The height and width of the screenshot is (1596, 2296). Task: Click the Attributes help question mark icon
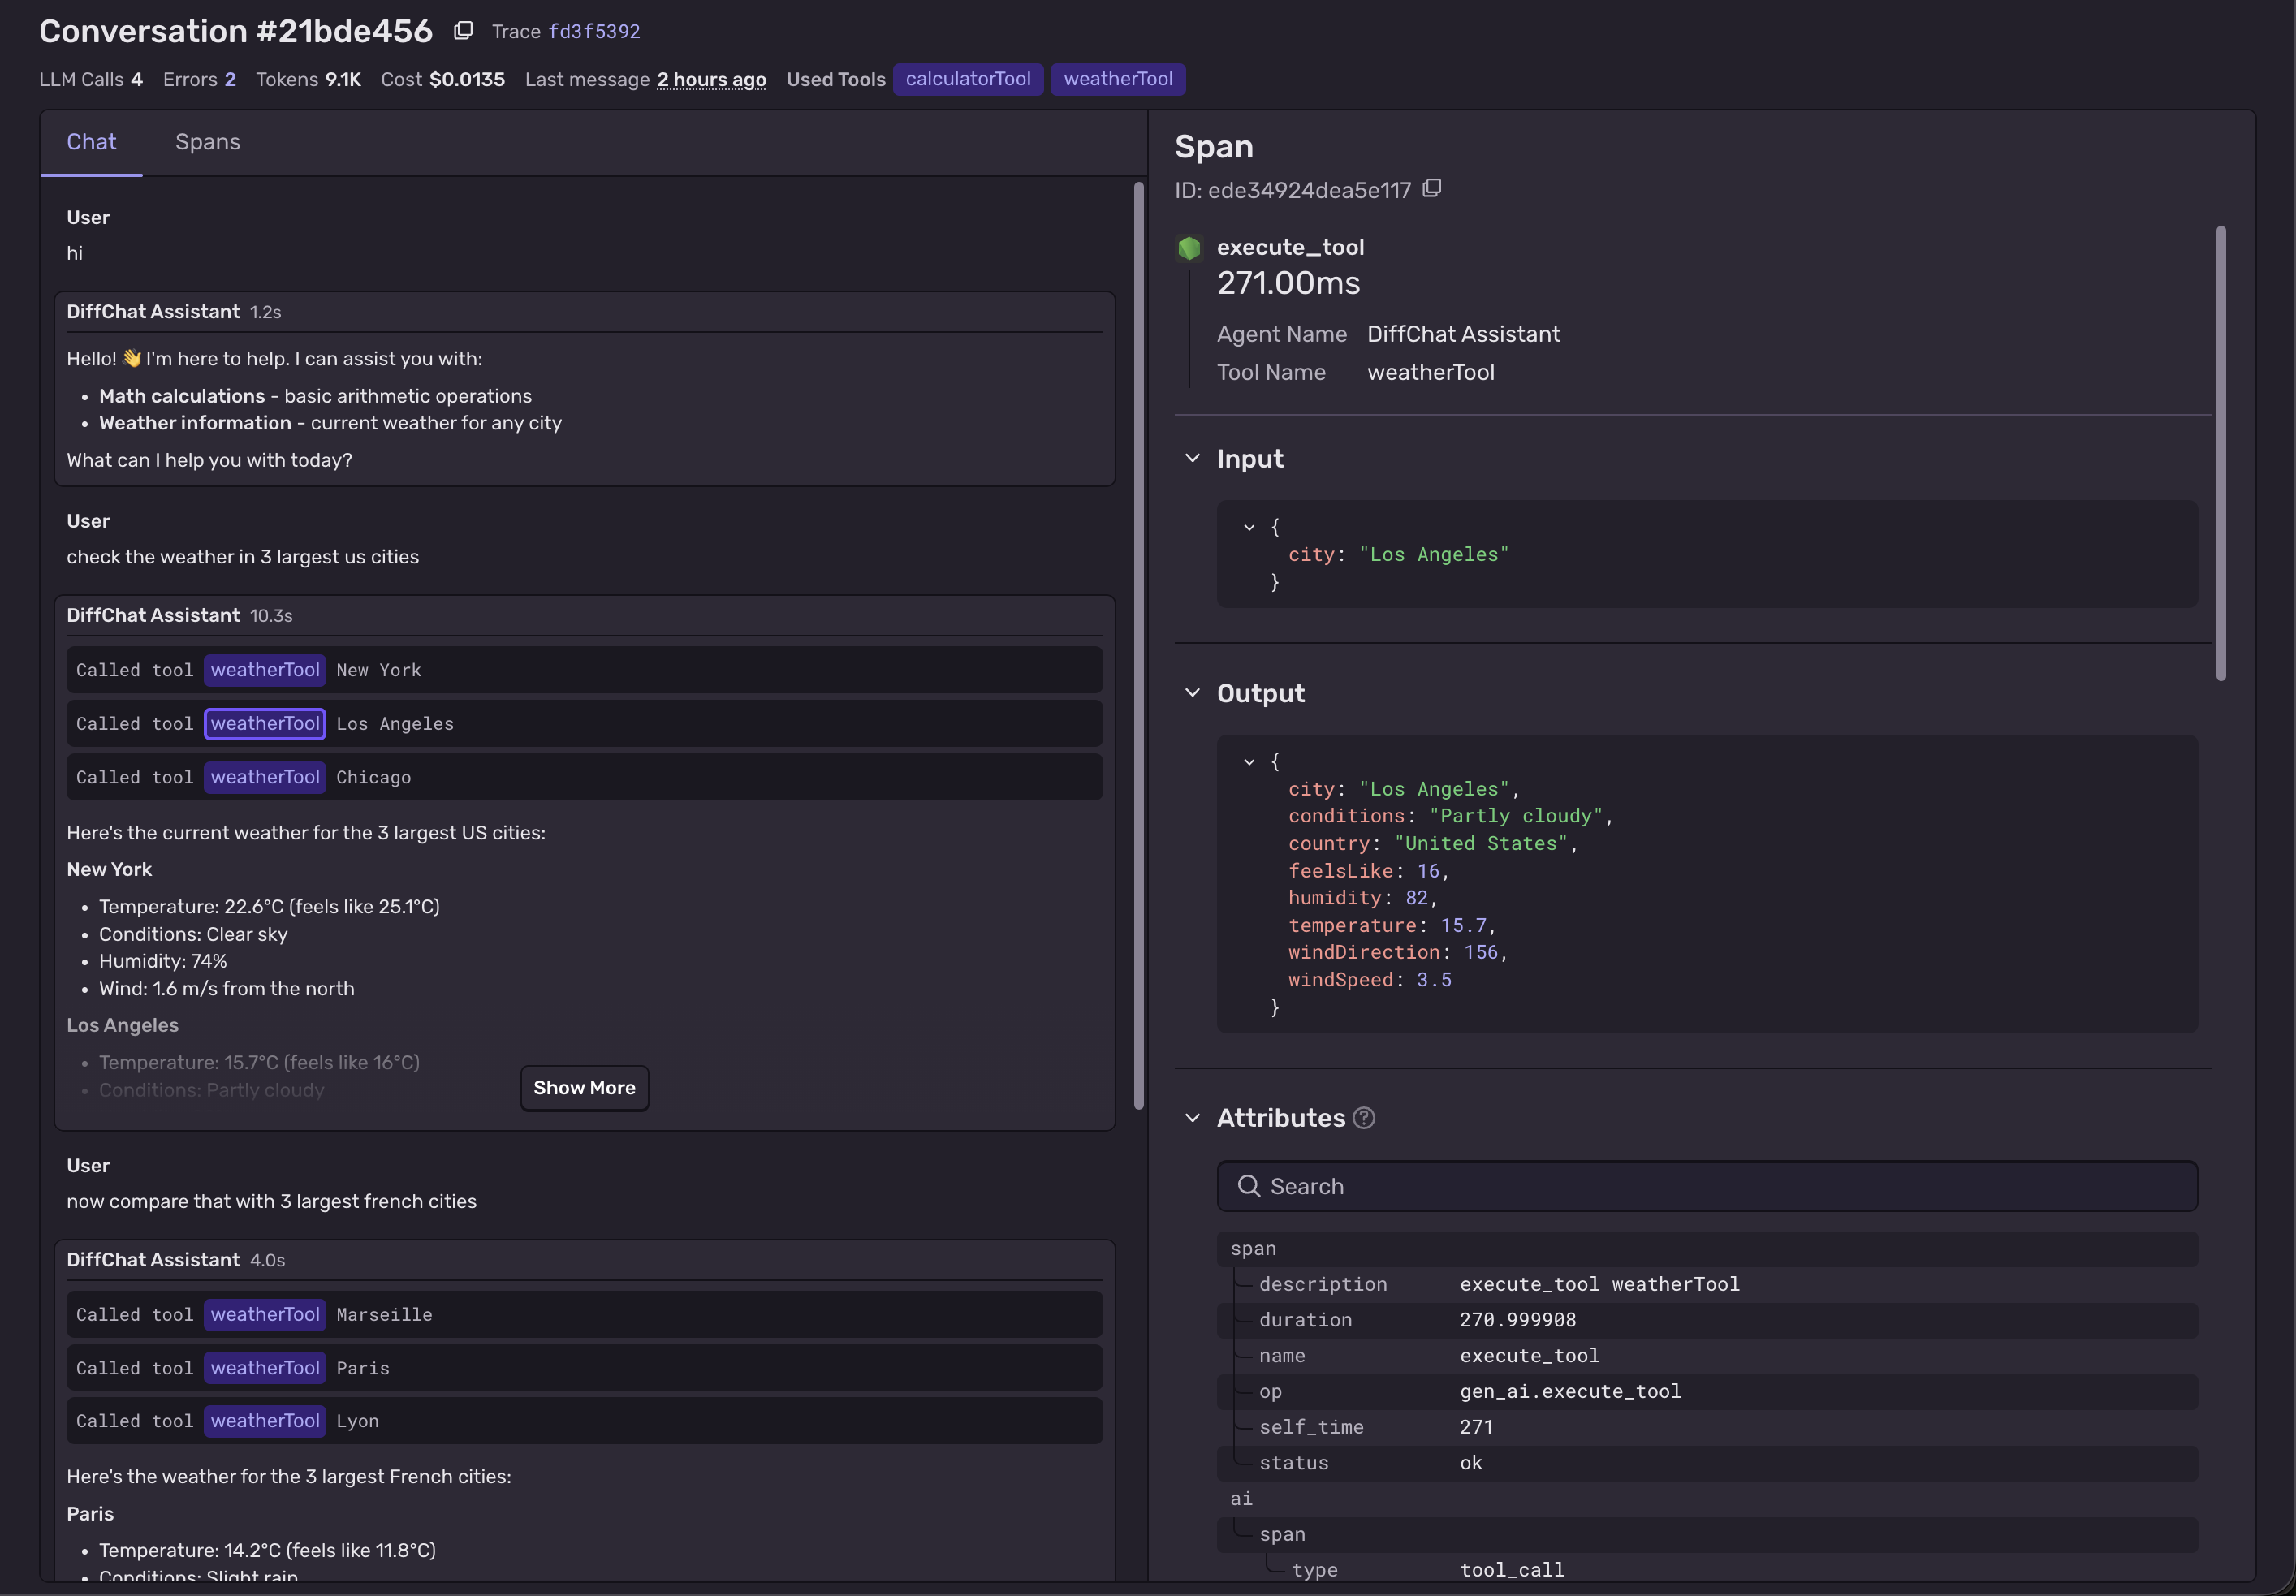(1363, 1118)
